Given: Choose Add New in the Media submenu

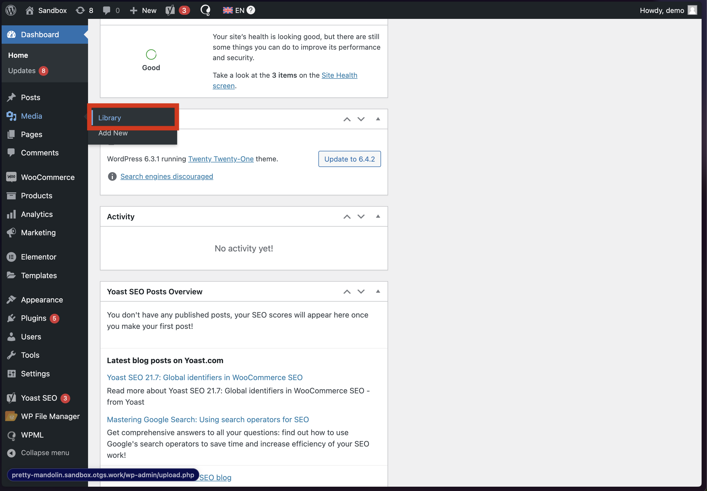Looking at the screenshot, I should tap(113, 133).
